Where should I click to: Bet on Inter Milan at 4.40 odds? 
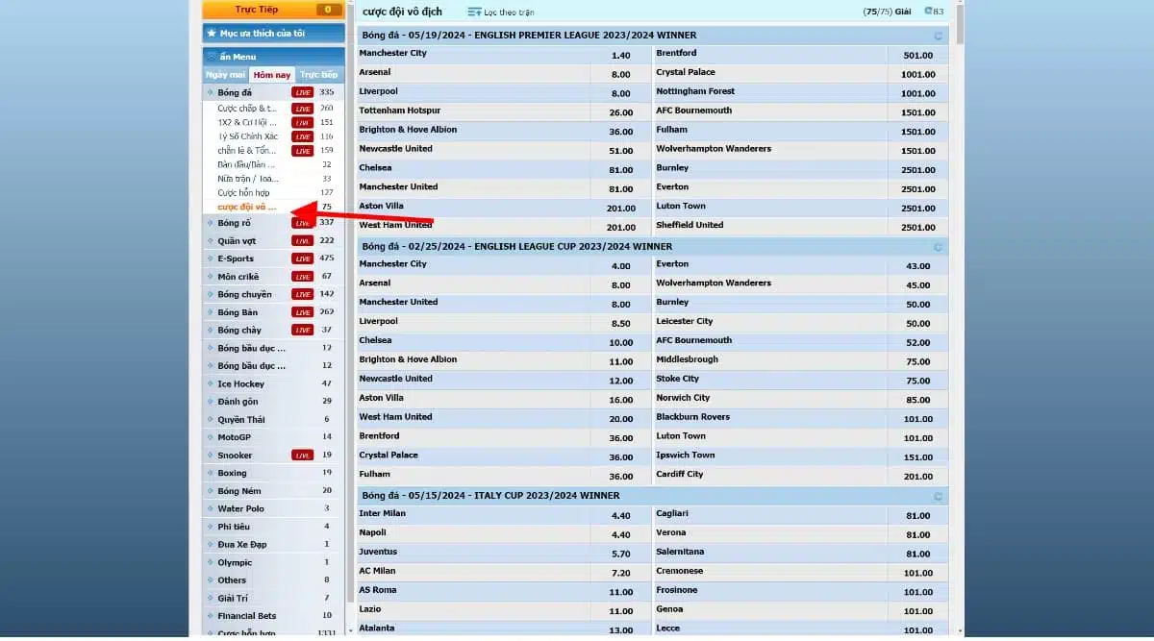[x=620, y=516]
